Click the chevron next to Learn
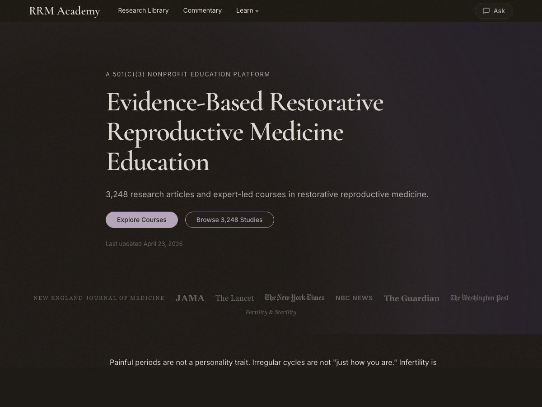The height and width of the screenshot is (407, 542). (x=257, y=11)
